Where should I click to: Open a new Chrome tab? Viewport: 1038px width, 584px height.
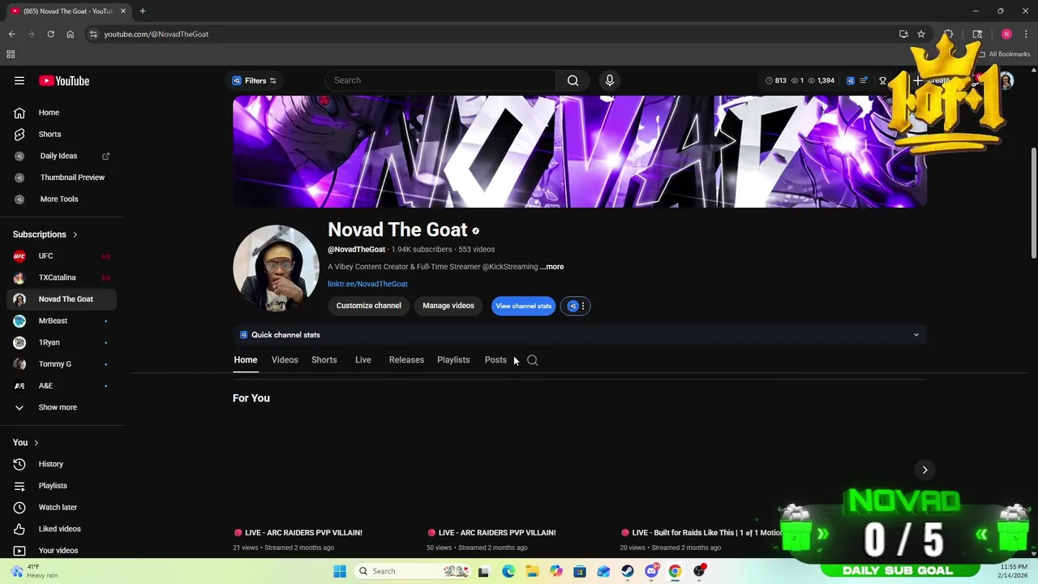pyautogui.click(x=142, y=11)
